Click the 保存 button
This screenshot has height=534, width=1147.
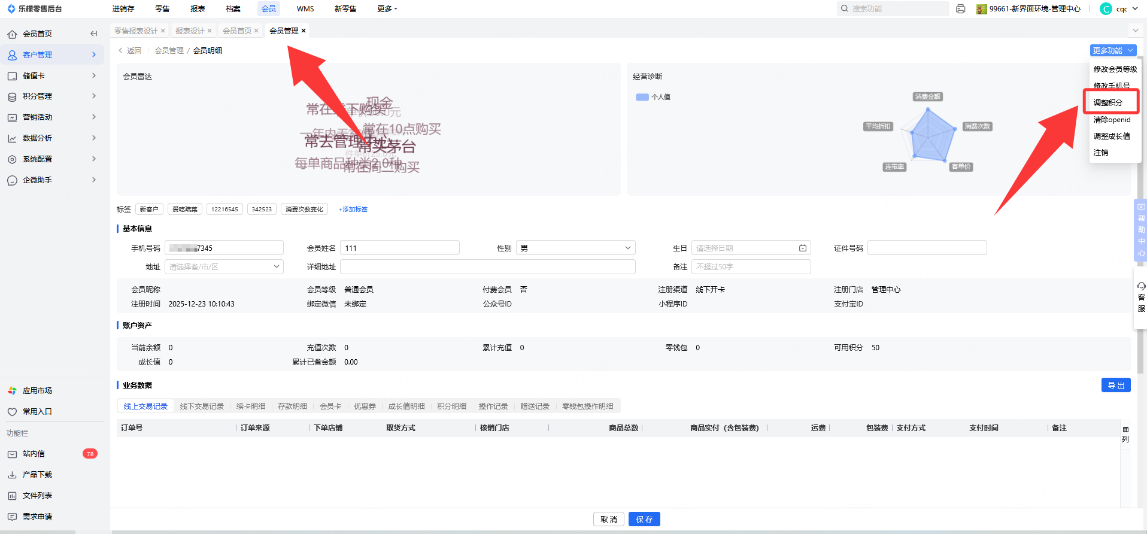pyautogui.click(x=644, y=519)
